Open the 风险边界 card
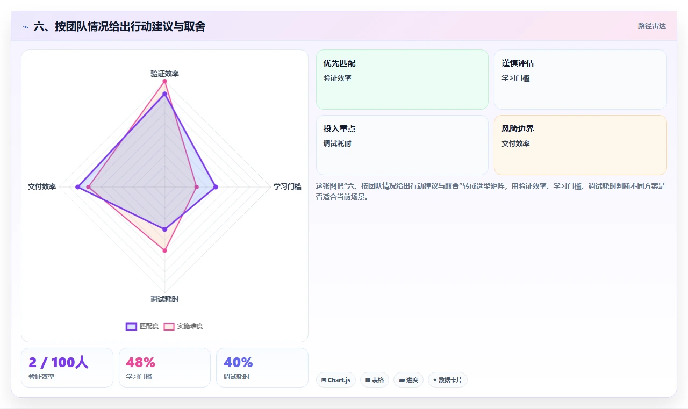 (580, 145)
